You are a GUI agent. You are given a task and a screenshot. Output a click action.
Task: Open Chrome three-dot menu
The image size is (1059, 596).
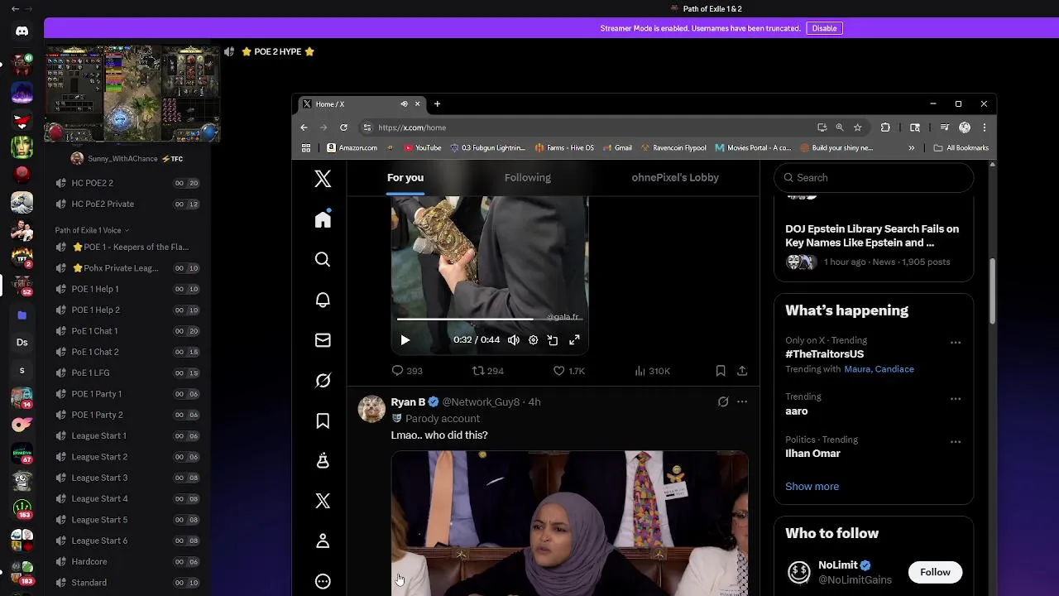pyautogui.click(x=984, y=127)
